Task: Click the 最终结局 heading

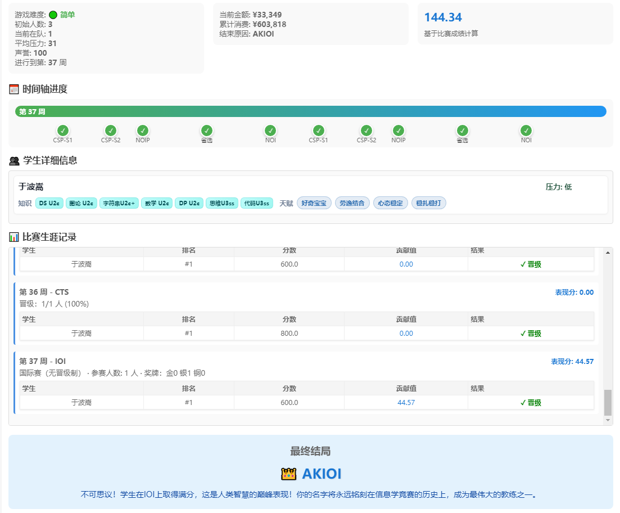Action: [310, 451]
